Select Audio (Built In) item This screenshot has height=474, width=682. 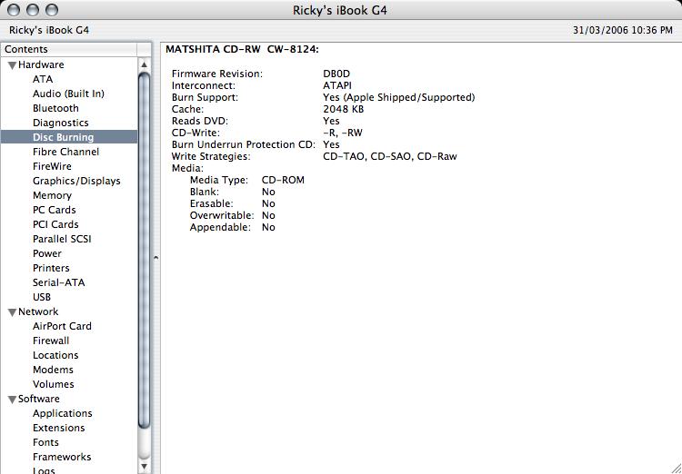click(68, 94)
